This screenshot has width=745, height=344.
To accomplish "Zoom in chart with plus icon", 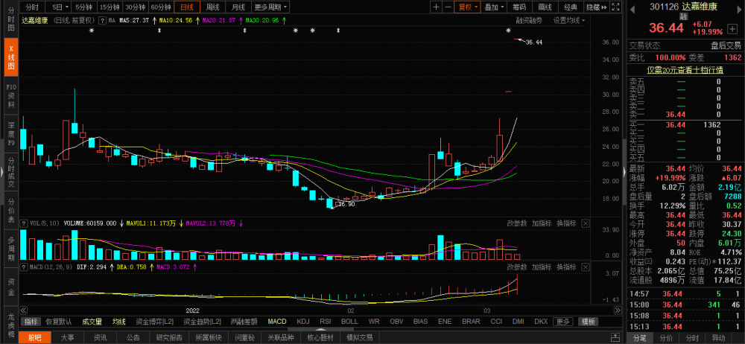I will 436,7.
